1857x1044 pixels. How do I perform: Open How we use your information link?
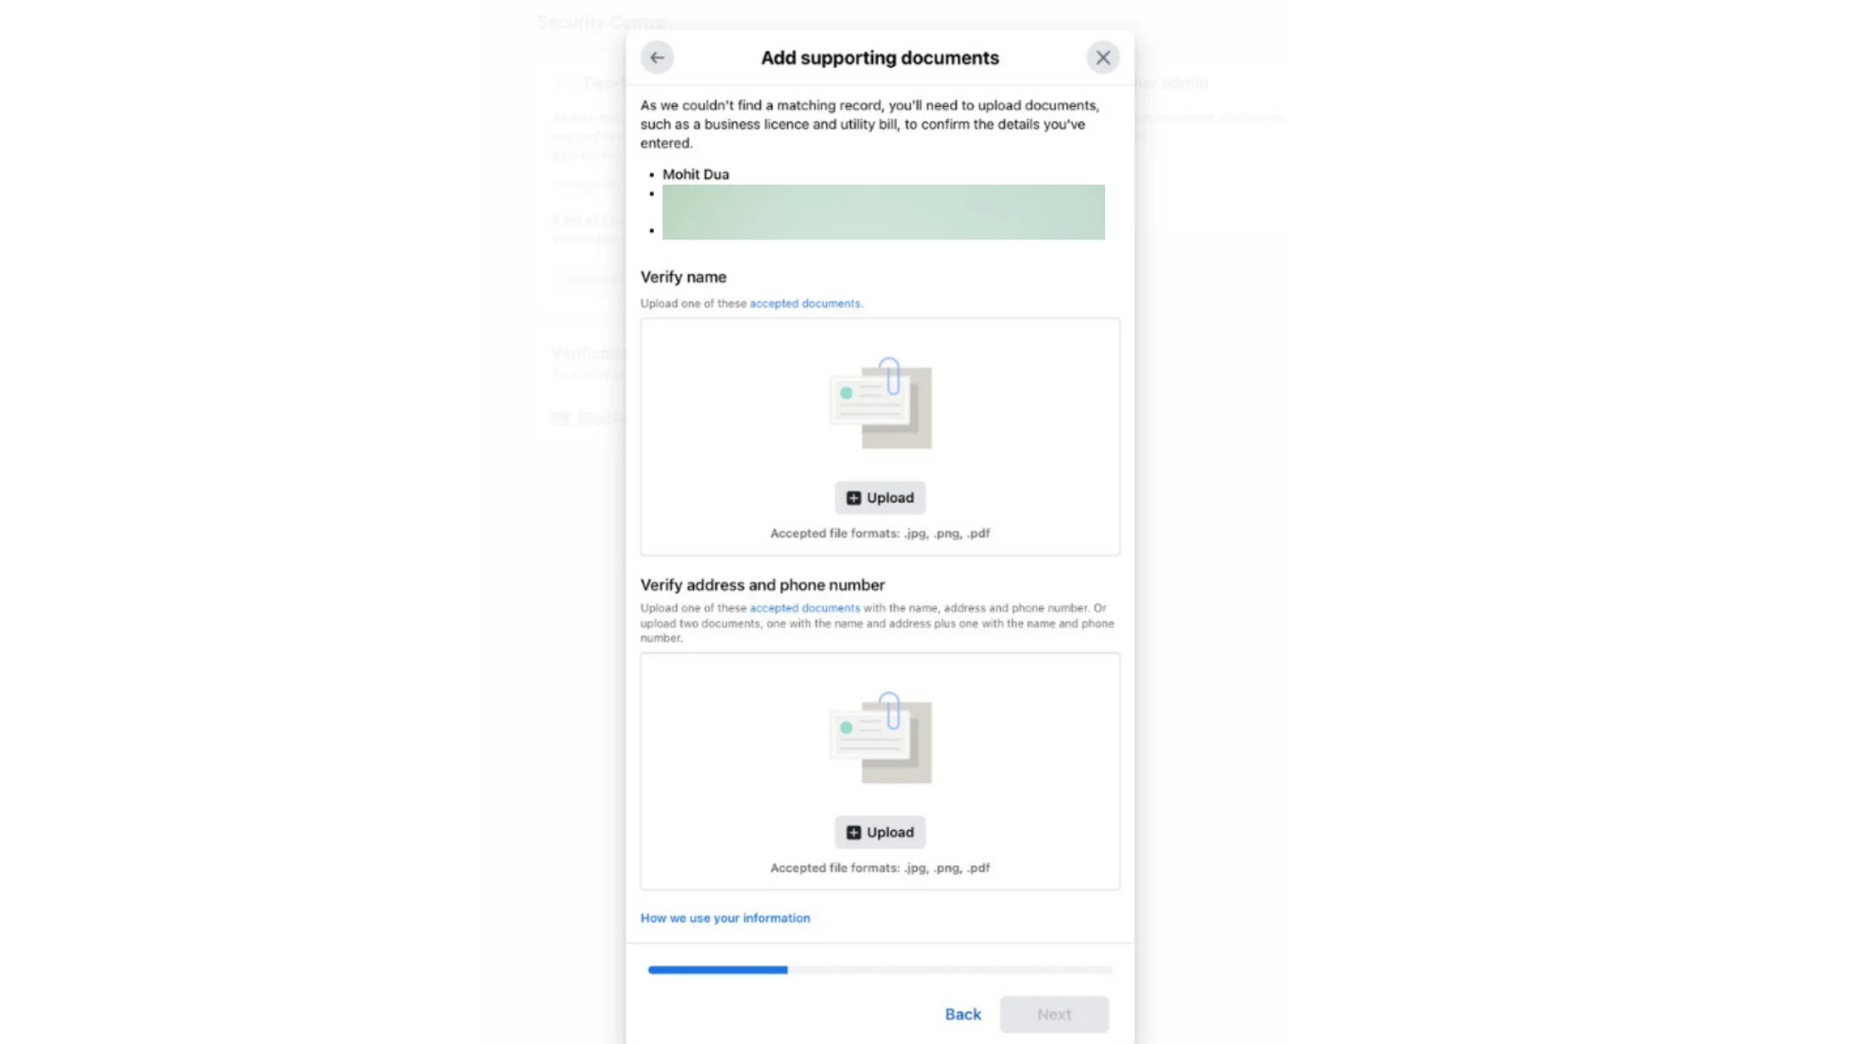click(x=725, y=918)
